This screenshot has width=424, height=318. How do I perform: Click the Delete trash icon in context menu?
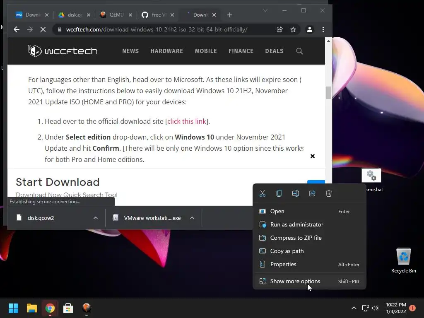tap(328, 193)
